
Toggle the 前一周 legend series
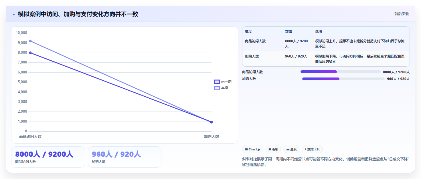click(x=223, y=81)
